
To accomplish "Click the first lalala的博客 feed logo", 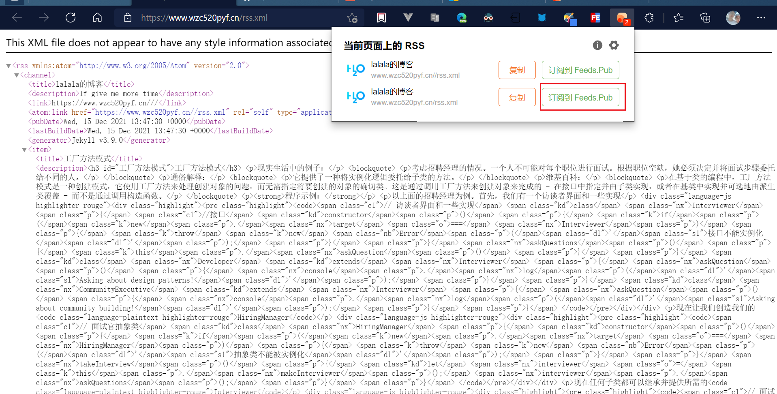I will pyautogui.click(x=356, y=70).
